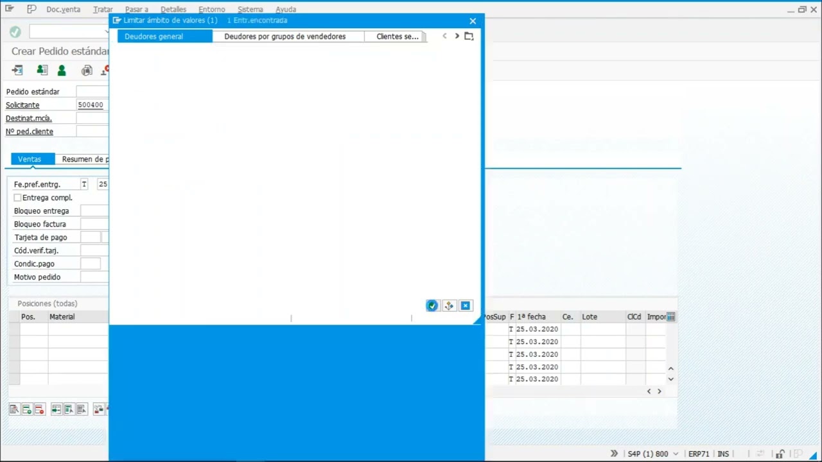Click item details magnifier icon below table
The height and width of the screenshot is (462, 822).
tap(14, 409)
